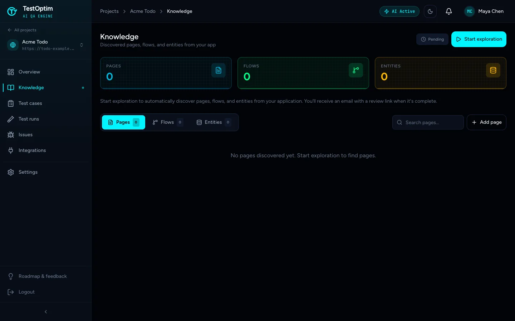This screenshot has width=515, height=321.
Task: Click the search magnifier icon
Action: coord(399,122)
